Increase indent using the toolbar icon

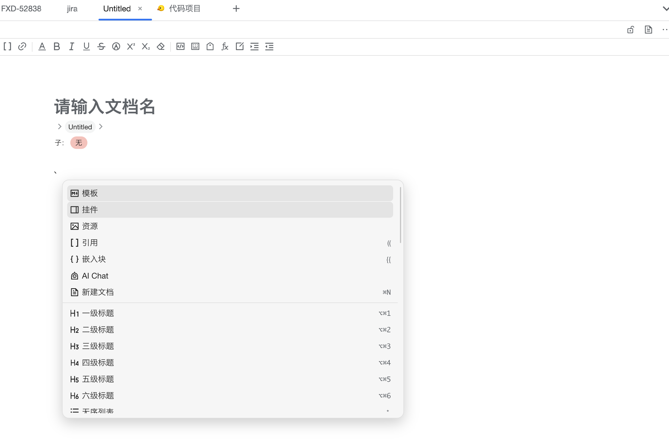254,46
